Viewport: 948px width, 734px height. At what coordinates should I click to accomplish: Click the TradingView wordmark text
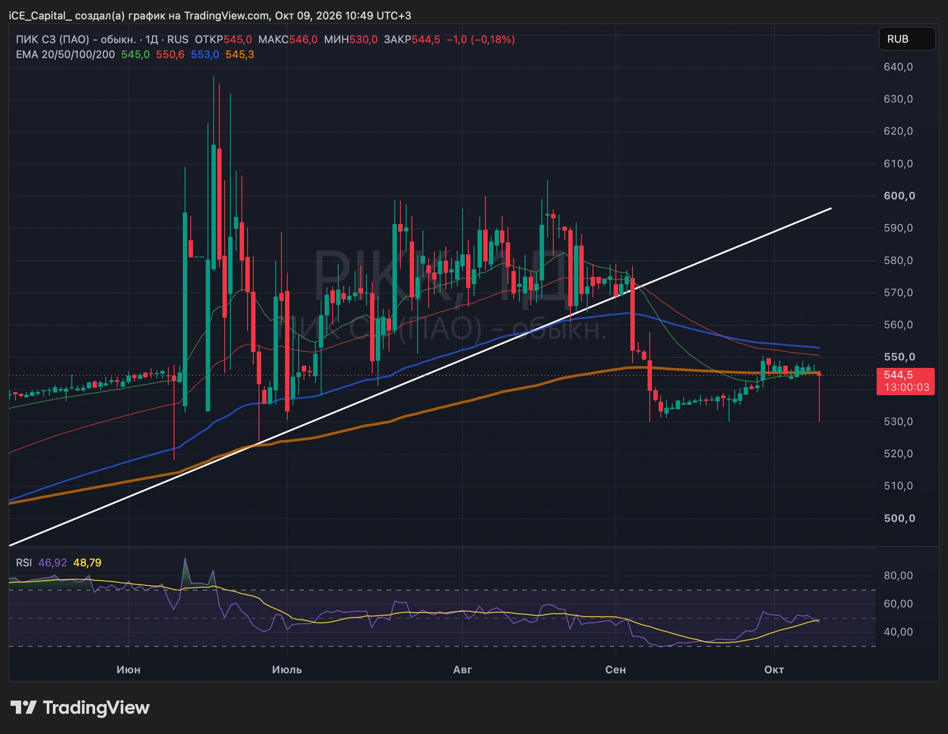96,708
